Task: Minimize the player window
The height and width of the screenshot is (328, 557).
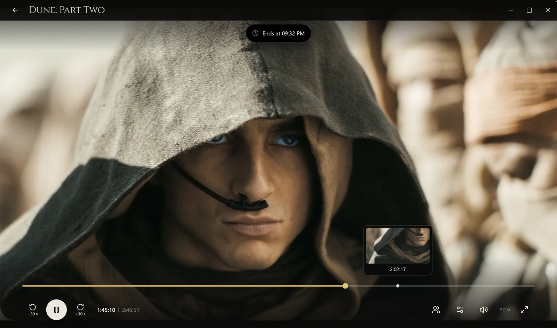Action: (x=511, y=10)
